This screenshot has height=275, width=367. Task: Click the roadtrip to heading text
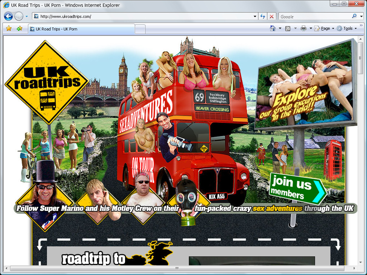(x=94, y=259)
